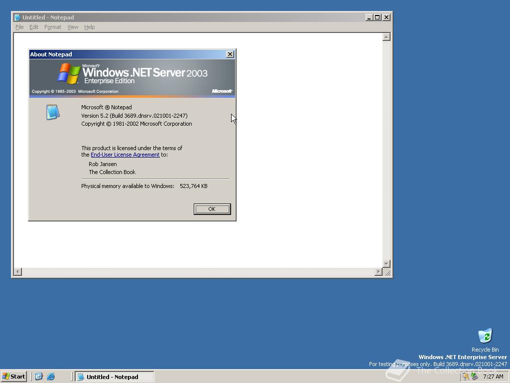Click the vertical scrollbar down arrow
The image size is (510, 383).
pyautogui.click(x=386, y=263)
